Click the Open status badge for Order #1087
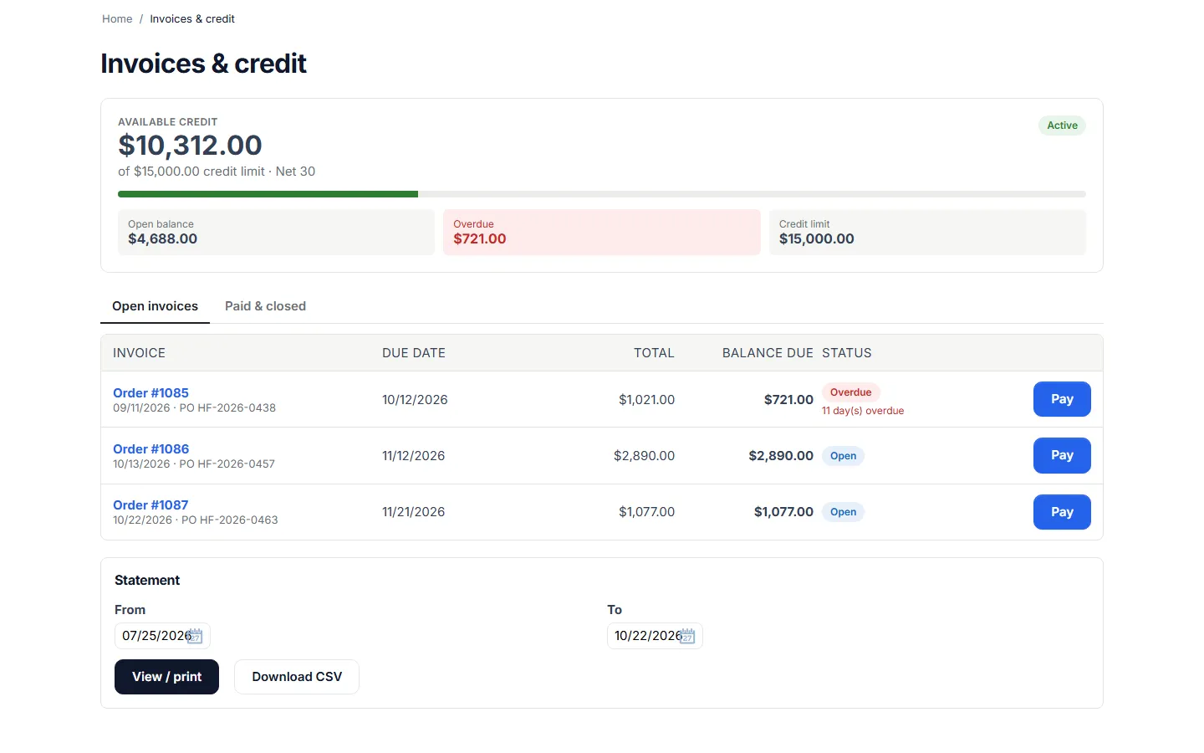This screenshot has height=753, width=1204. click(x=843, y=512)
